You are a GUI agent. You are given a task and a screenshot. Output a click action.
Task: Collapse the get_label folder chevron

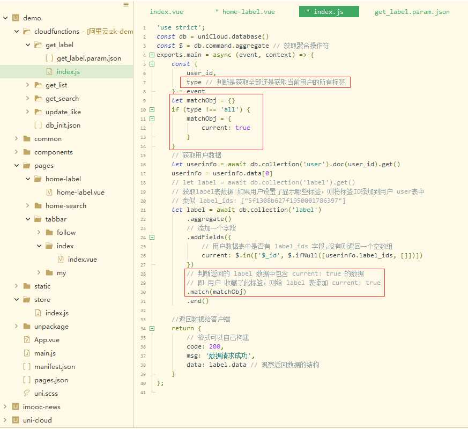pyautogui.click(x=28, y=45)
